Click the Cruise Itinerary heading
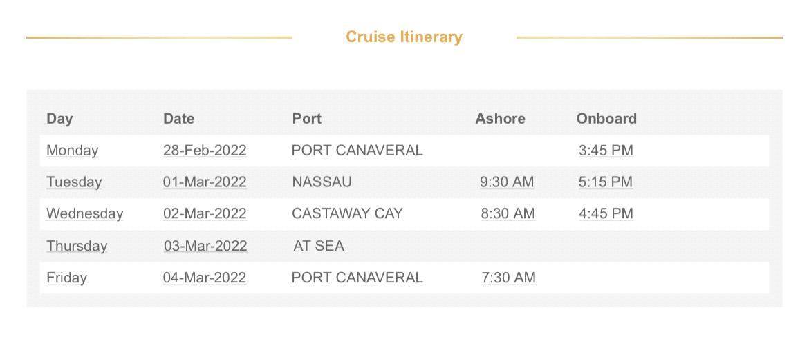The height and width of the screenshot is (357, 809). pyautogui.click(x=404, y=37)
